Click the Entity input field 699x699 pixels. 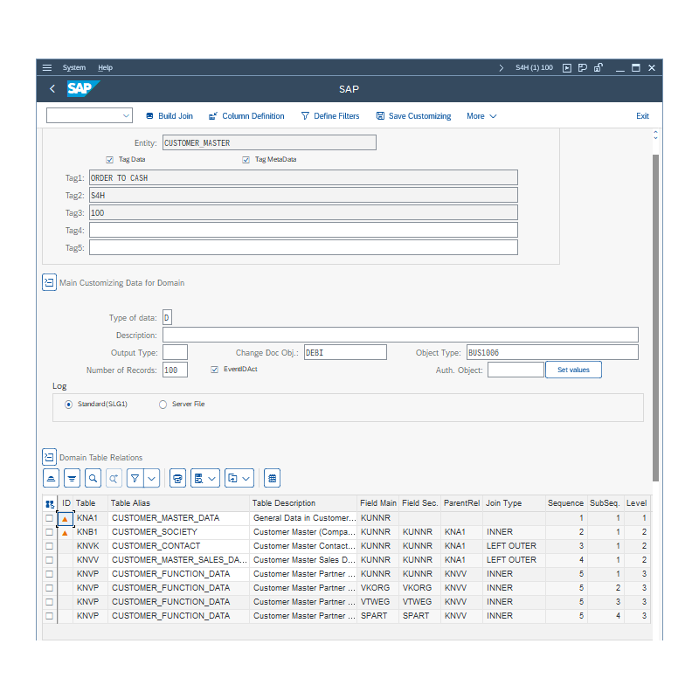point(269,142)
